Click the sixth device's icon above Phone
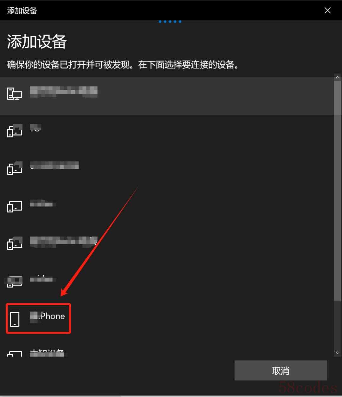Viewport: 342px width, 397px height. pyautogui.click(x=15, y=281)
